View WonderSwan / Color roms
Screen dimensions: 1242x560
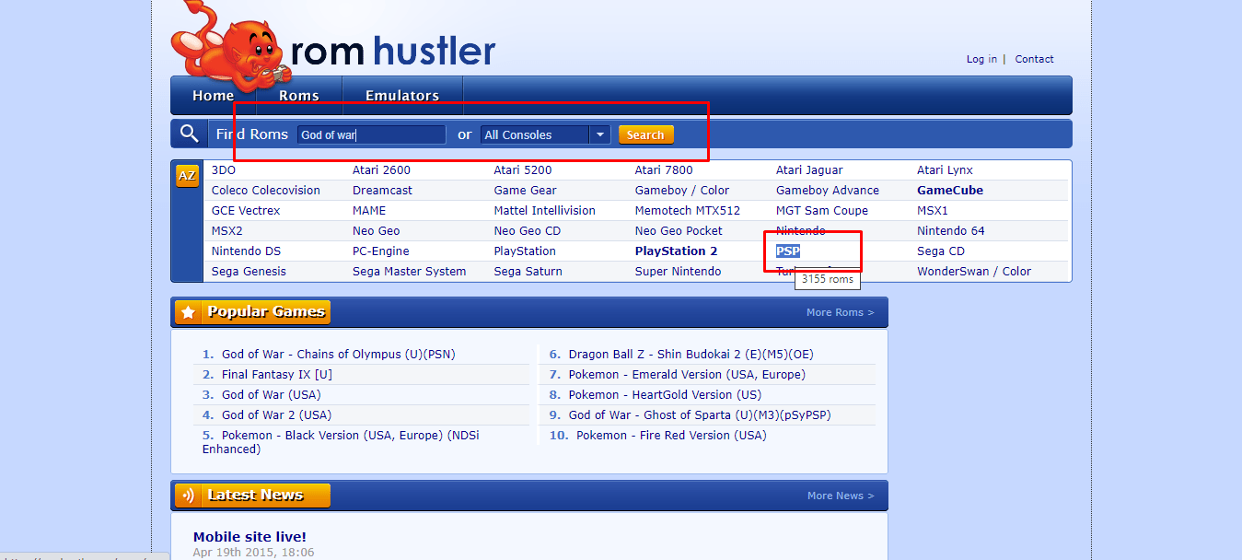(x=974, y=272)
